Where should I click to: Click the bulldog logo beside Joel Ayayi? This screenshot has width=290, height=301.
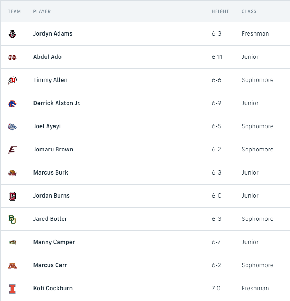click(x=12, y=126)
